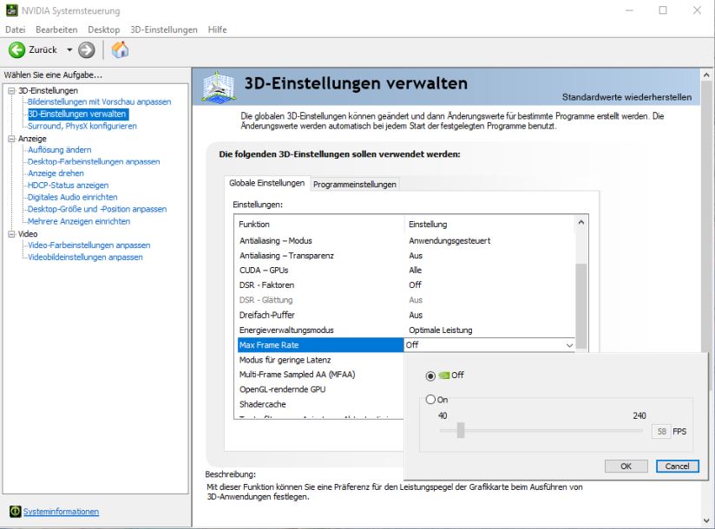Image resolution: width=715 pixels, height=529 pixels.
Task: Open the Datei menu
Action: click(x=16, y=29)
